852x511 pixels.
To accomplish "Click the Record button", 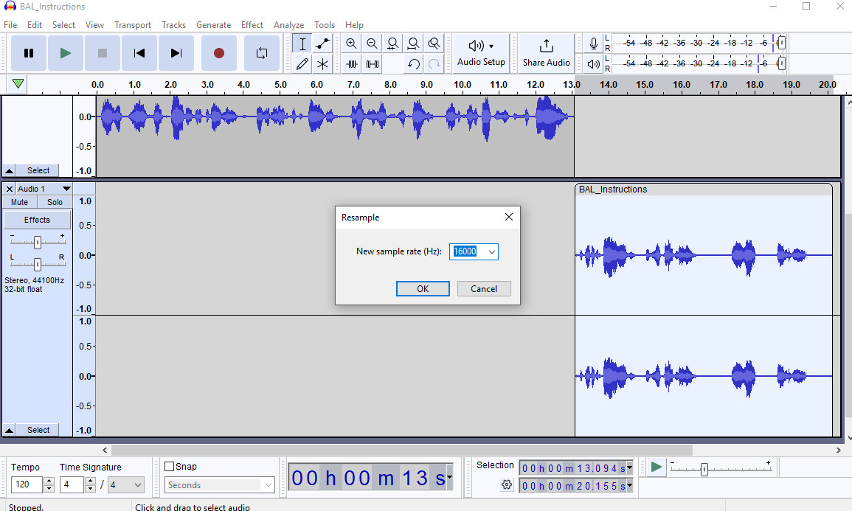I will click(x=218, y=52).
